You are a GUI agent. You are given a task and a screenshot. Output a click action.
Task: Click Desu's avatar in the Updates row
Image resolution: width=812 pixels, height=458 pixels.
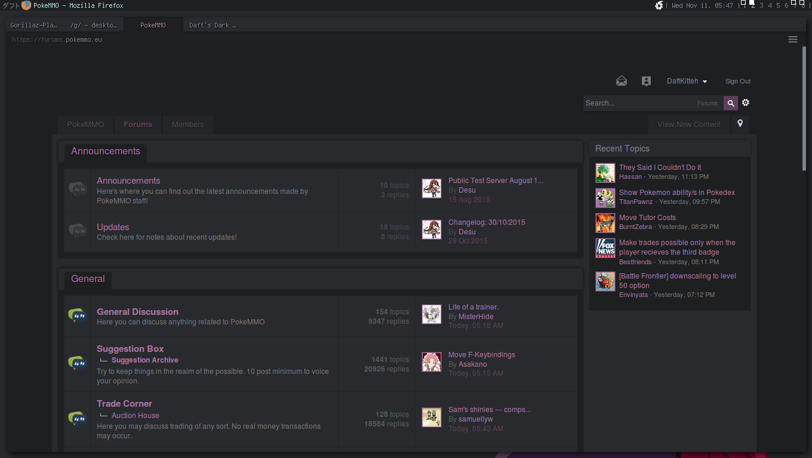point(432,230)
